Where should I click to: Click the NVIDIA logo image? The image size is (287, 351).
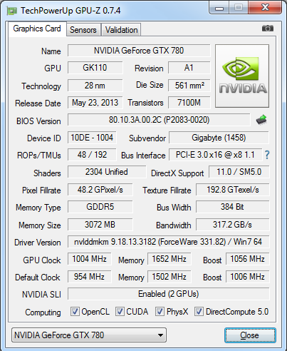tap(242, 76)
